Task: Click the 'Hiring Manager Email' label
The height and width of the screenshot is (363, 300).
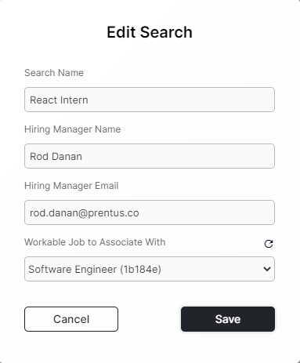Action: click(x=71, y=186)
